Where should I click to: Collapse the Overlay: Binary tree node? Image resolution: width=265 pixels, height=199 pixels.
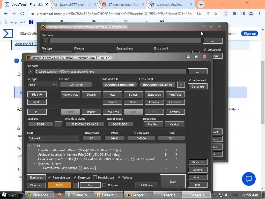click(35, 164)
